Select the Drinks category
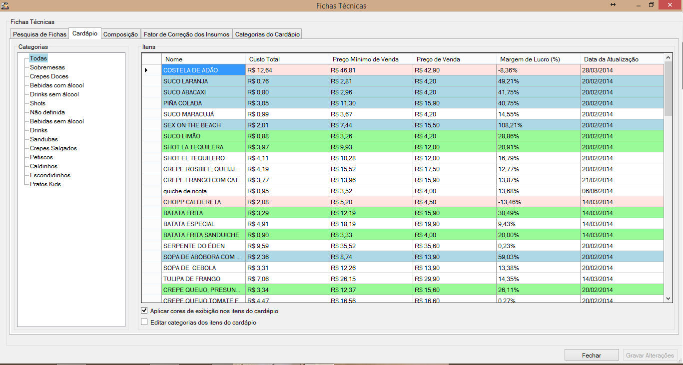Viewport: 683px width, 365px height. [39, 130]
